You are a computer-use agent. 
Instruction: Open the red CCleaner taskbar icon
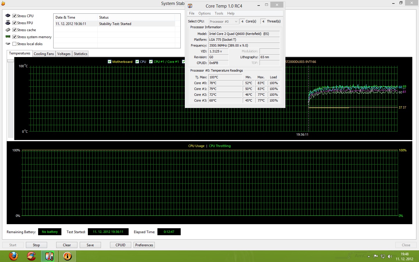tap(31, 256)
